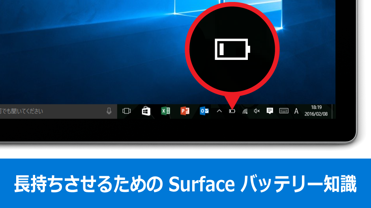371x208 pixels.
Task: Open the Wi-Fi network icon
Action: (245, 111)
